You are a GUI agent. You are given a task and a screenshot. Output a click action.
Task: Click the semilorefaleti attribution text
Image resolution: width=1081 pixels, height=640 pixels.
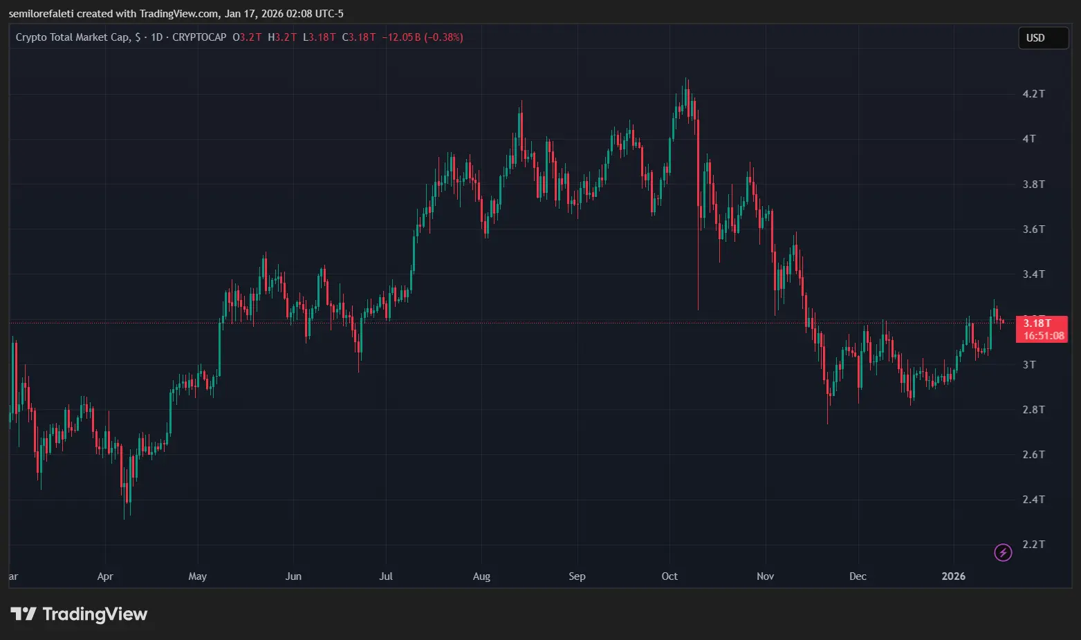click(176, 14)
